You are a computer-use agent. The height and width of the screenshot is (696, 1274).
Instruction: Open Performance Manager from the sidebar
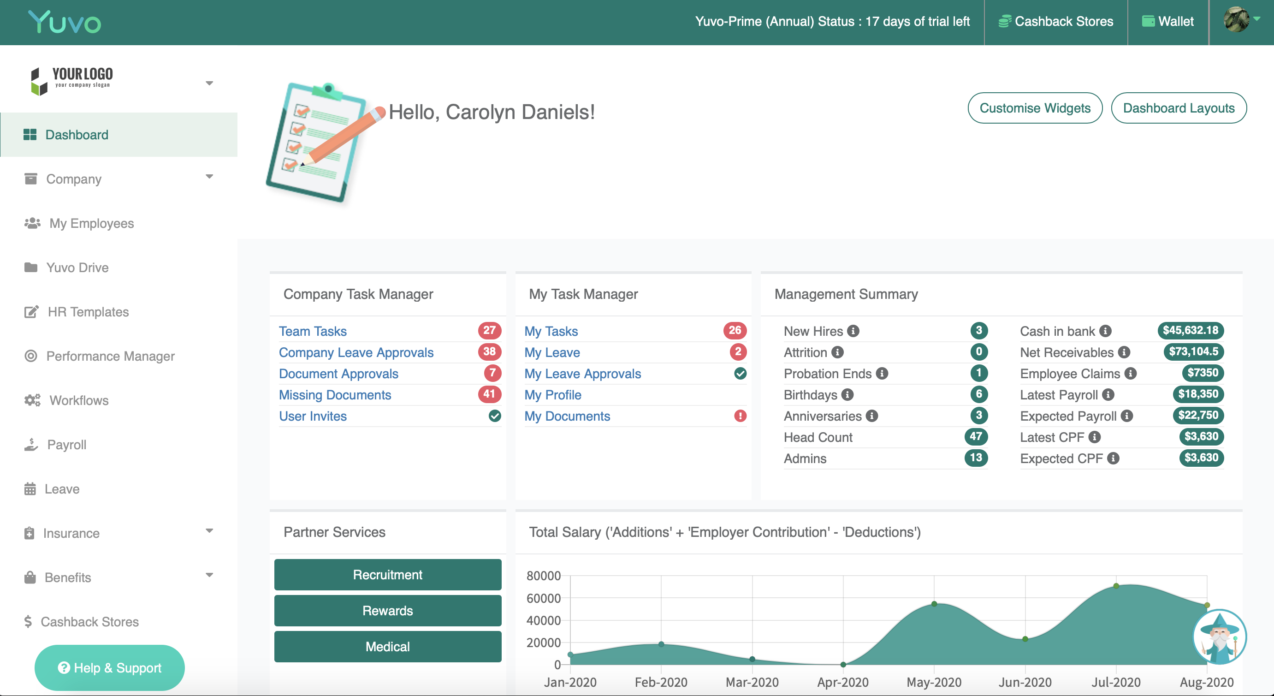[x=110, y=356]
